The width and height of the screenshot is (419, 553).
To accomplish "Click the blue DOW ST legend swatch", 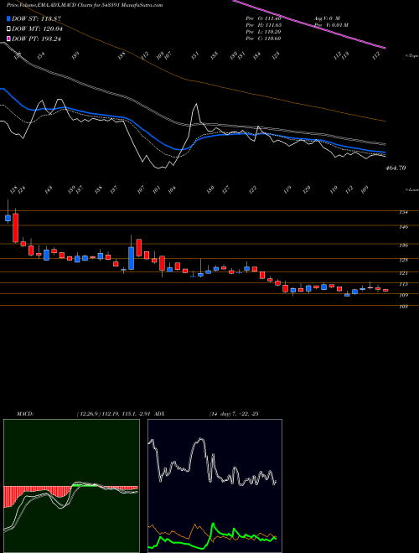I will pyautogui.click(x=9, y=18).
